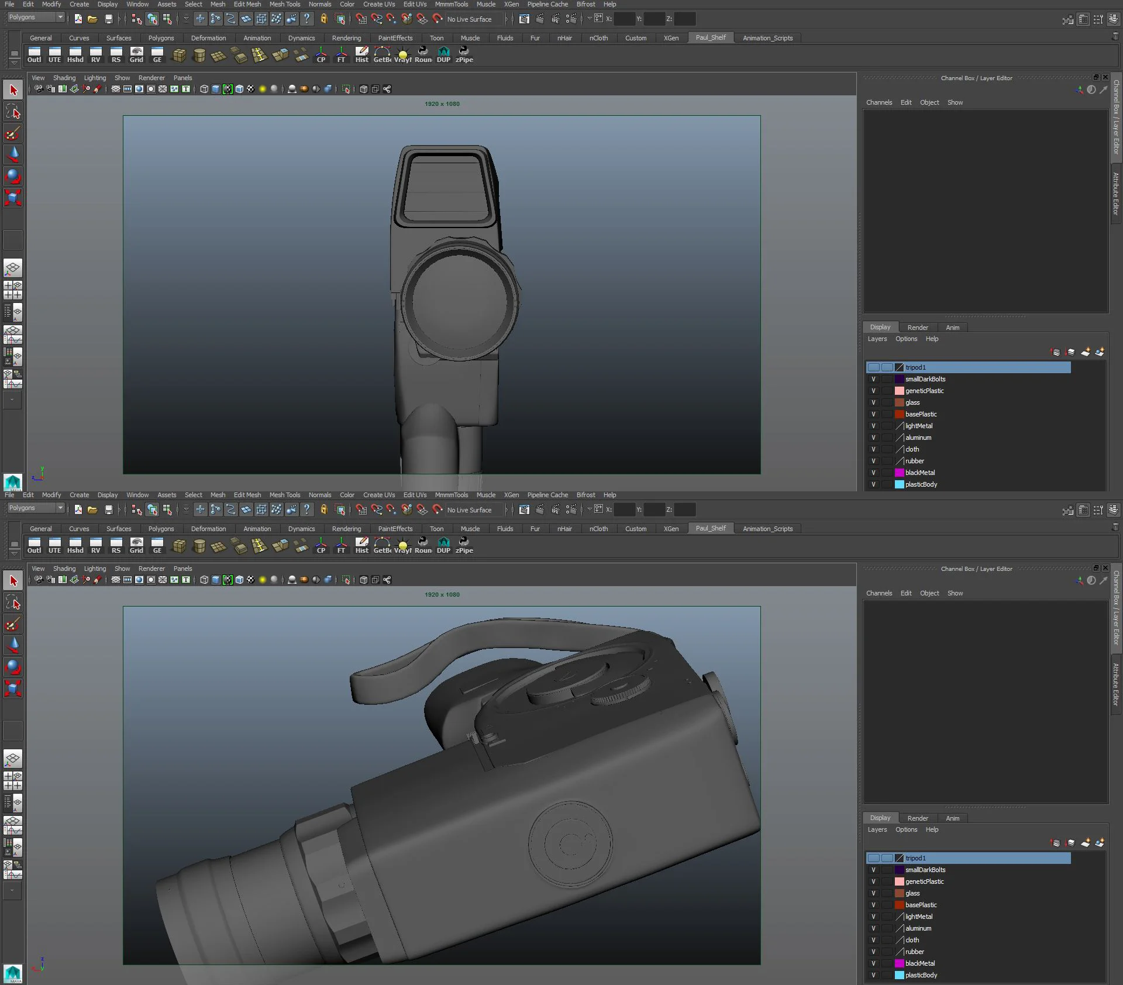This screenshot has height=985, width=1123.
Task: Open the Mesh Tools menu in the top menu bar
Action: click(x=284, y=4)
